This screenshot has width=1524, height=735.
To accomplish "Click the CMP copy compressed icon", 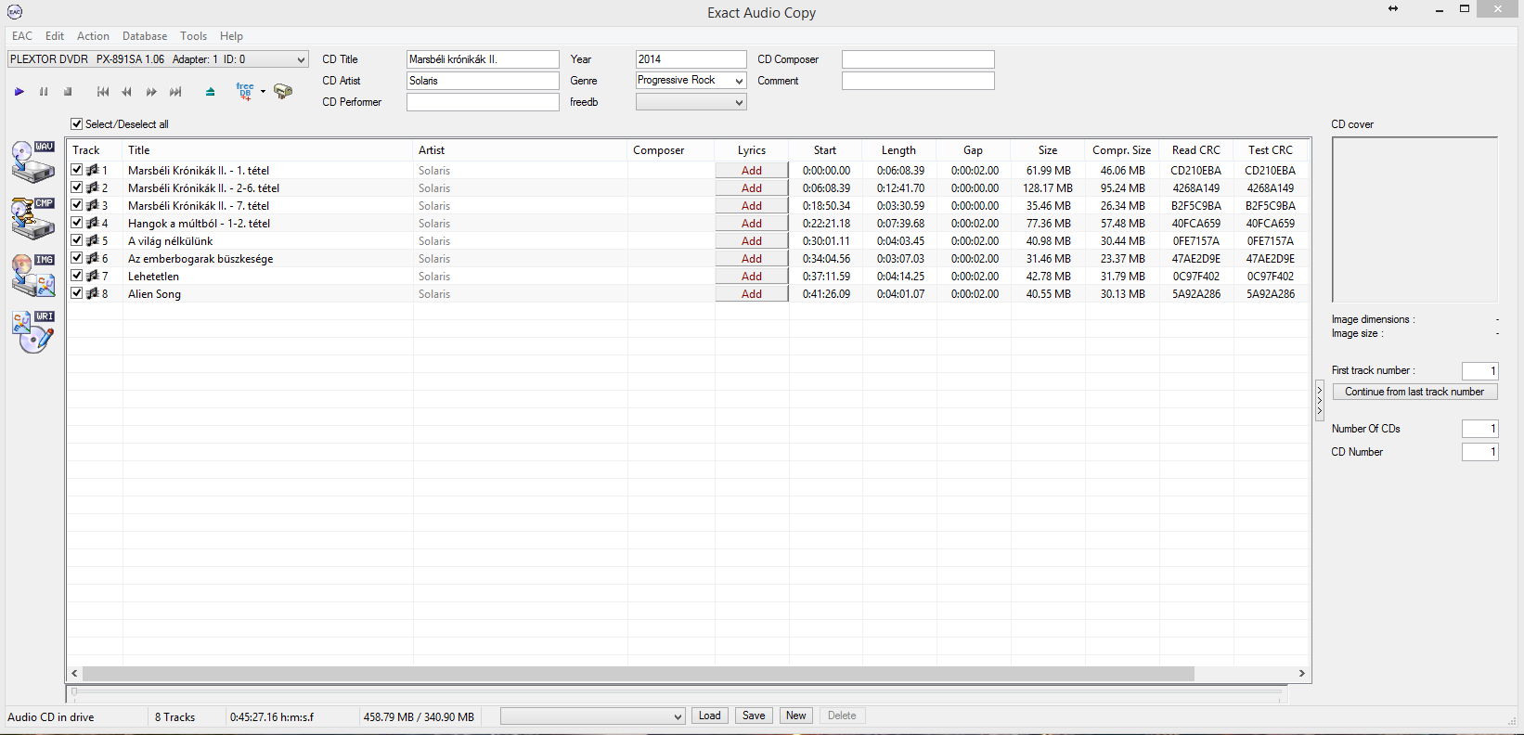I will point(33,218).
